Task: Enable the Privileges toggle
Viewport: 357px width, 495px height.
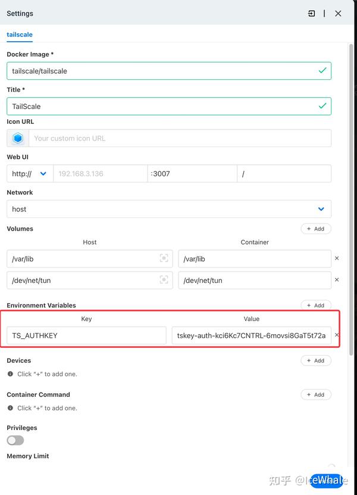Action: (x=15, y=440)
